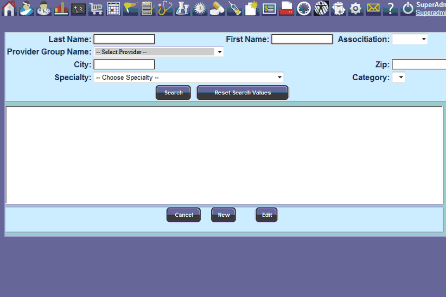This screenshot has height=297, width=446.
Task: Open the Choose Specialty dropdown
Action: [188, 78]
